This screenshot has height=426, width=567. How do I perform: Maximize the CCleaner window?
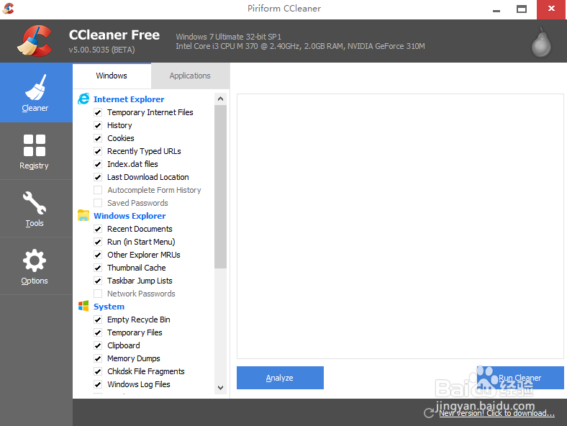[522, 9]
